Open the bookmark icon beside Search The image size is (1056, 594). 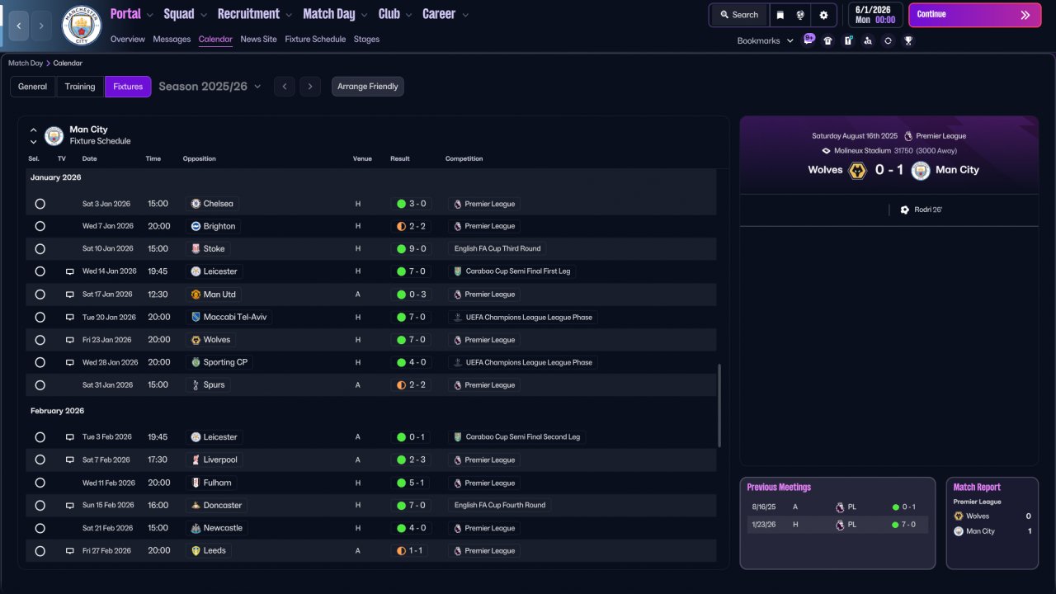[780, 15]
